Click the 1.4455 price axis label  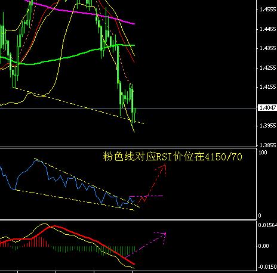click(x=268, y=29)
